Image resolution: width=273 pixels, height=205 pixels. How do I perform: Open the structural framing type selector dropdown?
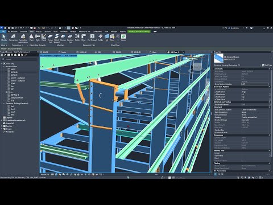(237, 65)
